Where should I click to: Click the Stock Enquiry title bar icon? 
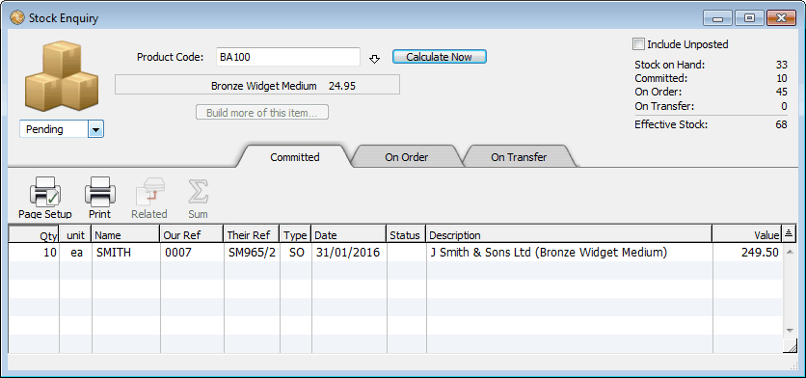click(17, 18)
